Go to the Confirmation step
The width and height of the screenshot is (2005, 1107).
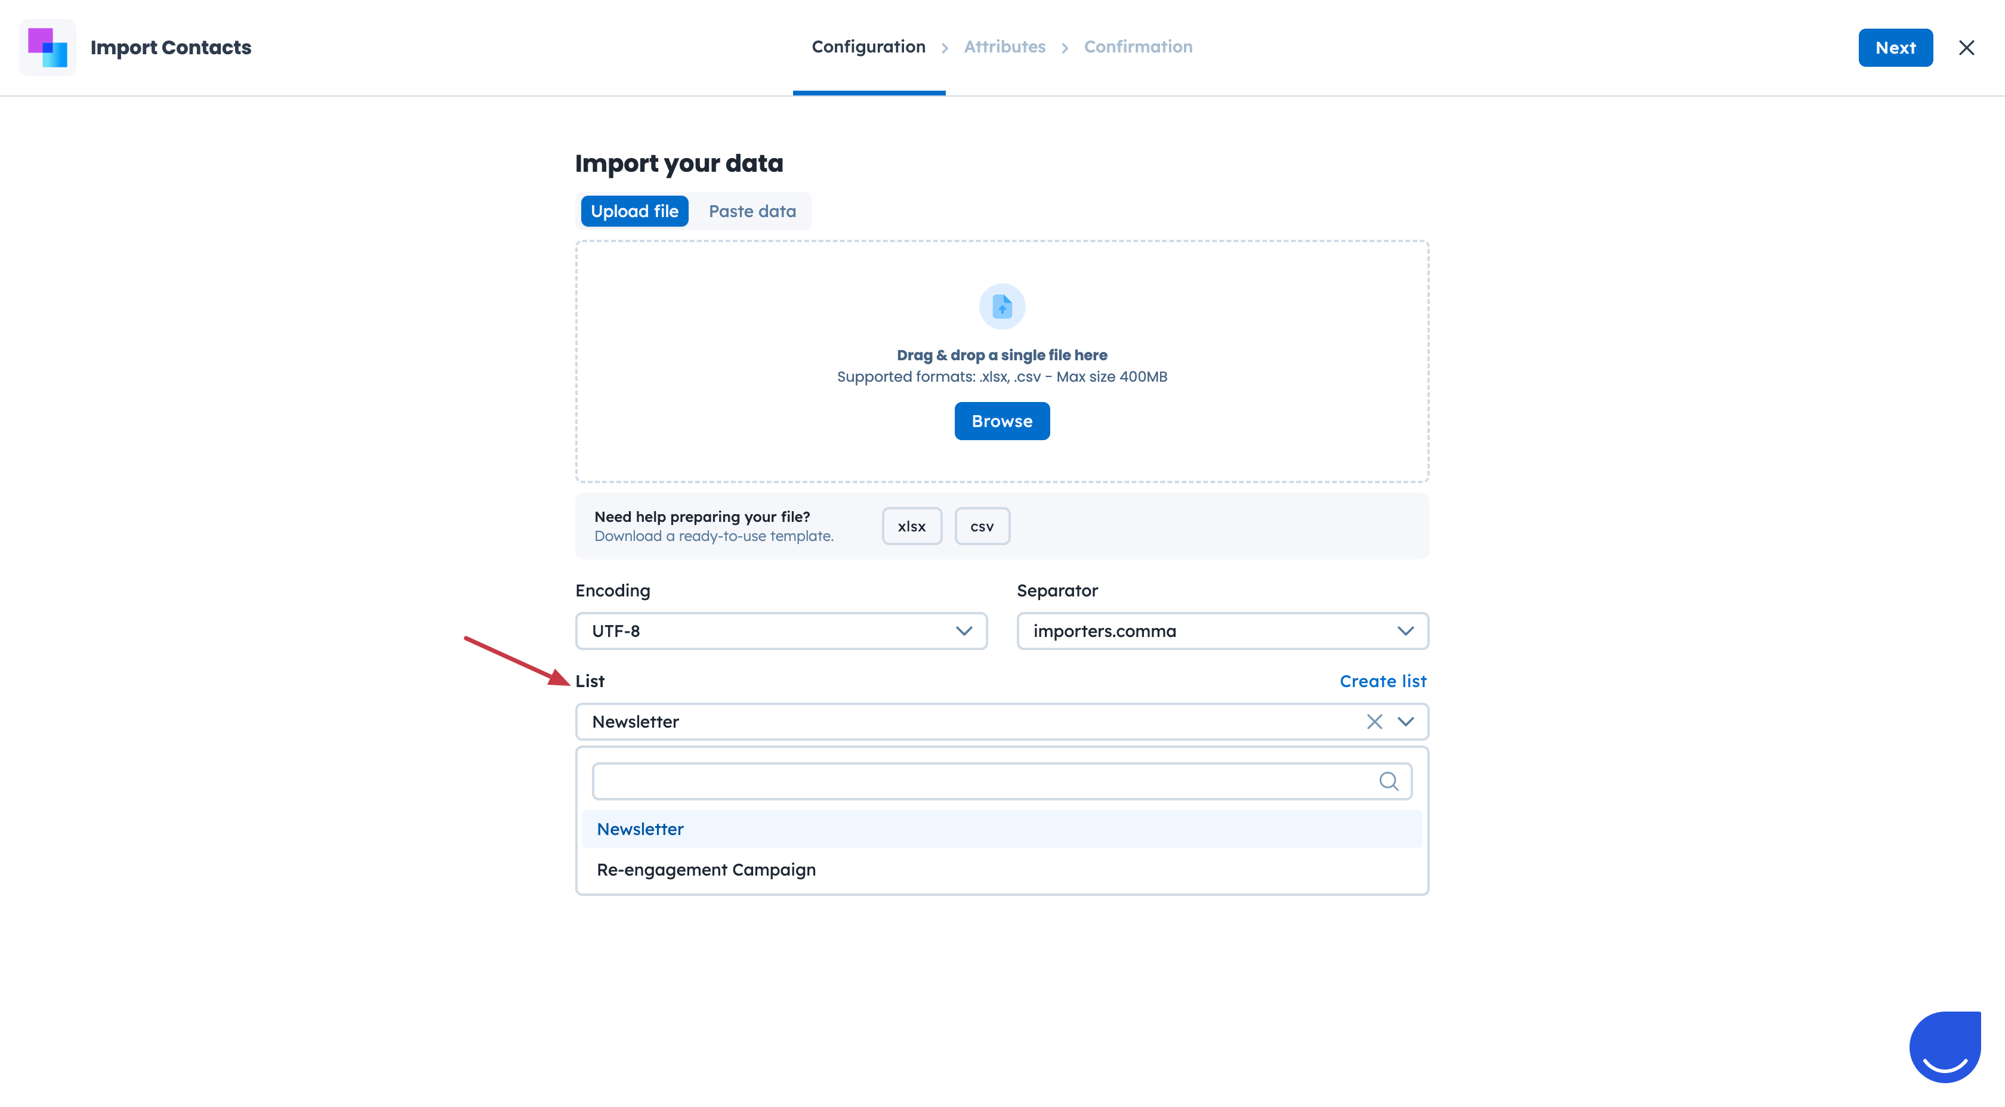click(1137, 47)
